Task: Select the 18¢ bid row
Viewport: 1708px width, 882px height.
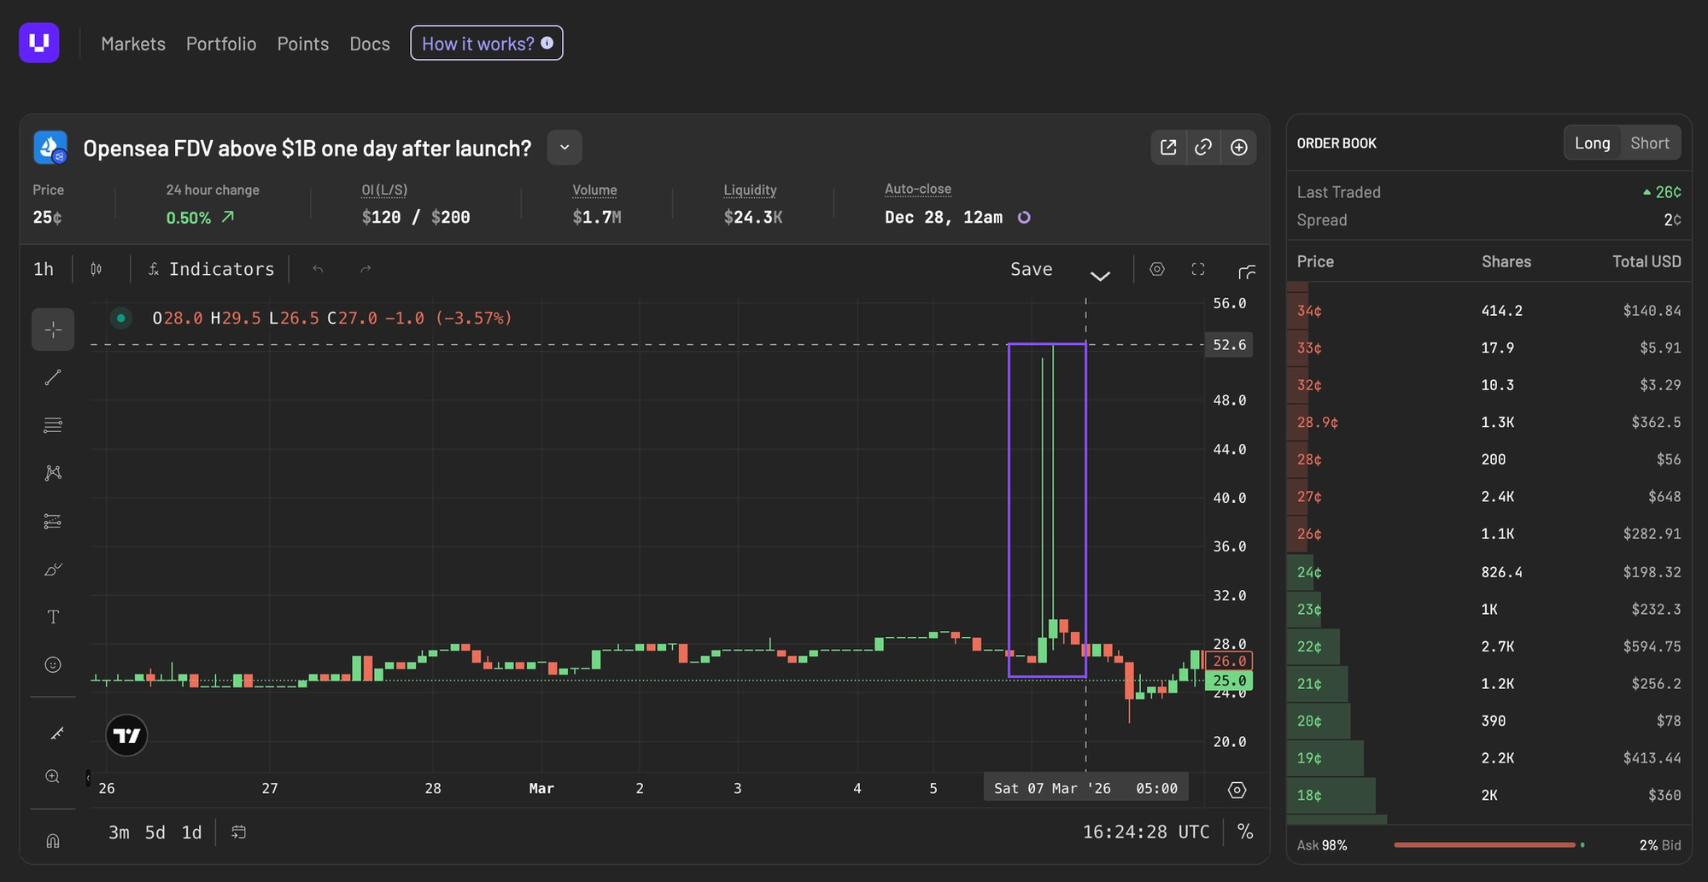Action: pos(1489,796)
